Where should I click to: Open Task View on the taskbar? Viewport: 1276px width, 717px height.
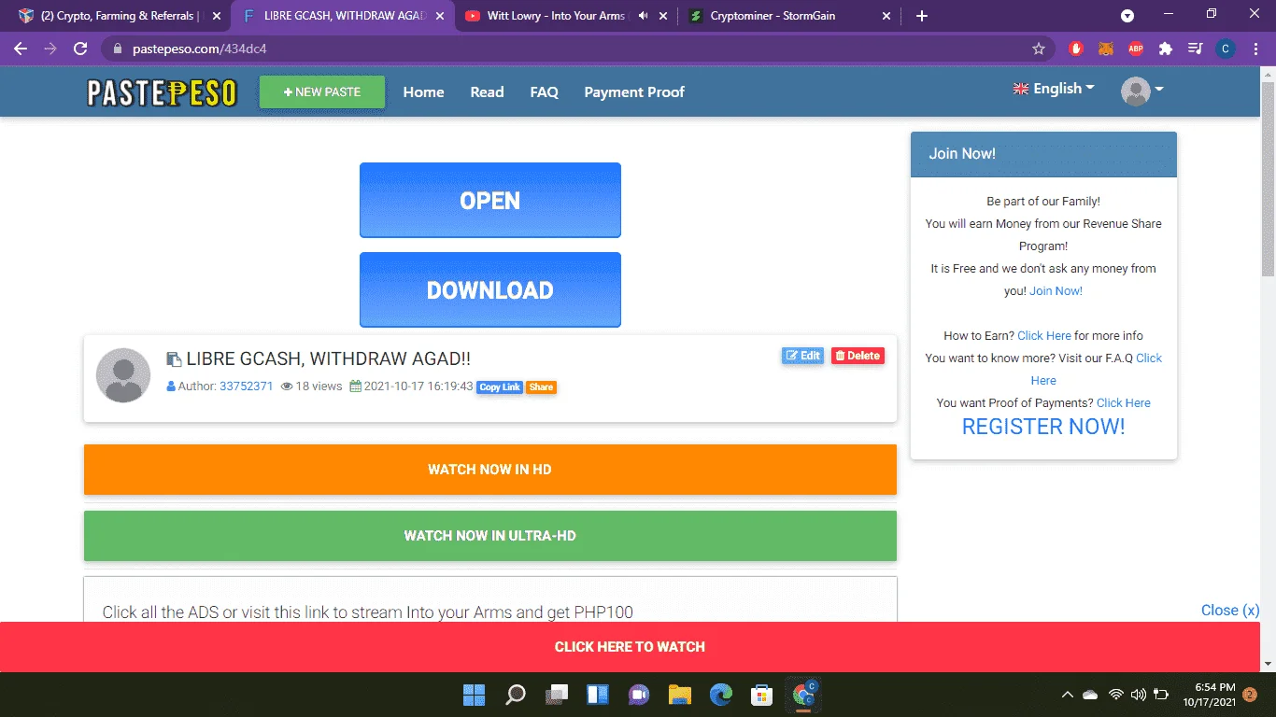coord(557,695)
